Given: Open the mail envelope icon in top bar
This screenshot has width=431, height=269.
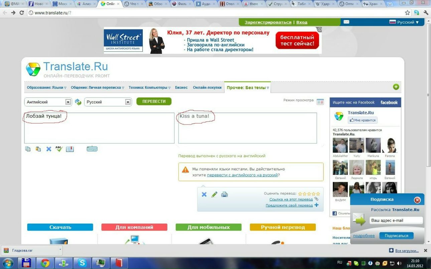Looking at the screenshot, I should click(x=346, y=22).
